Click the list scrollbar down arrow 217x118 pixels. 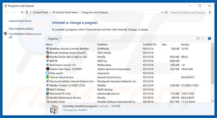[213, 101]
